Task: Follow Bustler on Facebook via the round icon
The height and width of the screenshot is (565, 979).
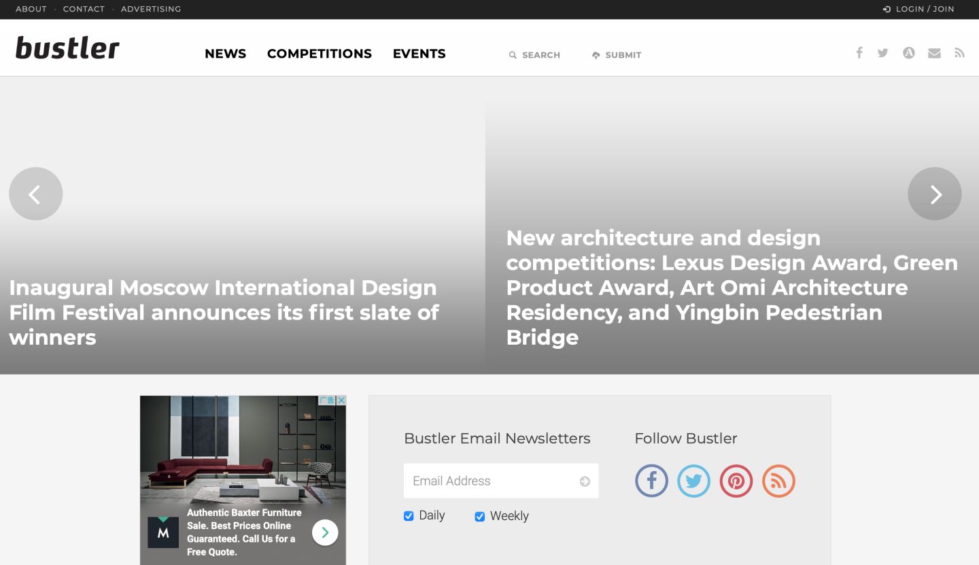Action: (x=651, y=481)
